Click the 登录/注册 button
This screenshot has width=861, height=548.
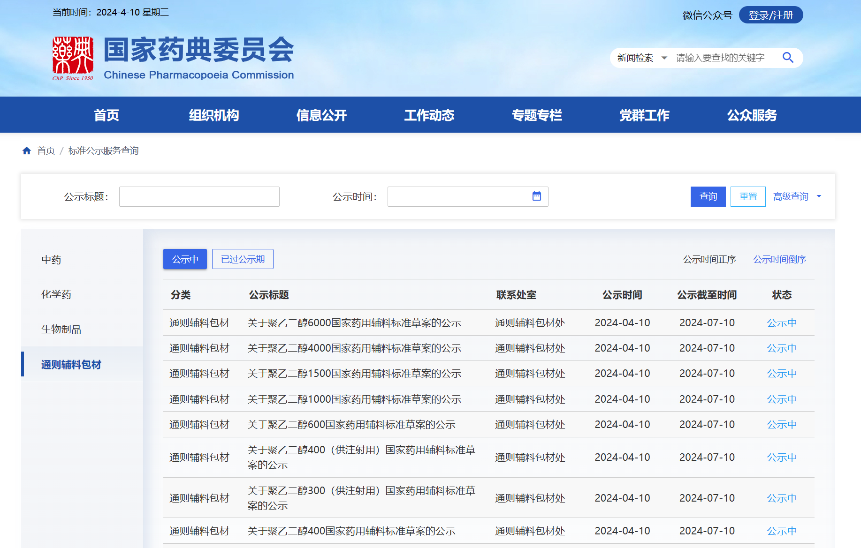[x=770, y=15]
